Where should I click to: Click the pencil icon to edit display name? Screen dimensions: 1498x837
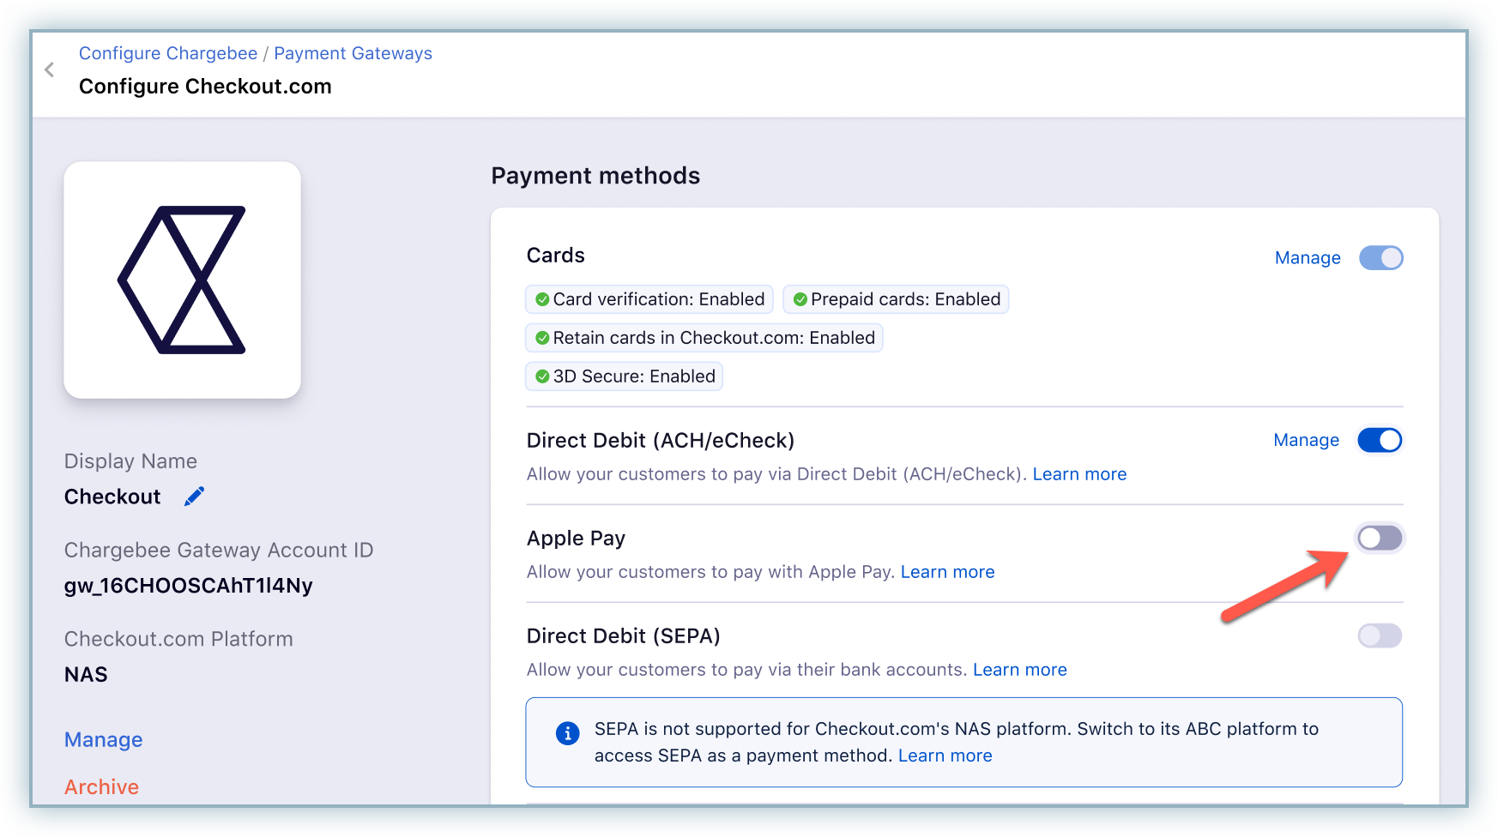[194, 497]
